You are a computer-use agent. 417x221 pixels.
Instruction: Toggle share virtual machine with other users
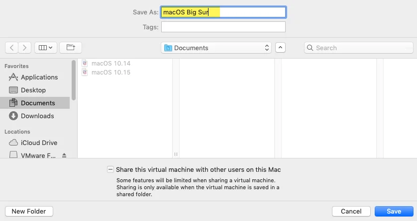(110, 169)
